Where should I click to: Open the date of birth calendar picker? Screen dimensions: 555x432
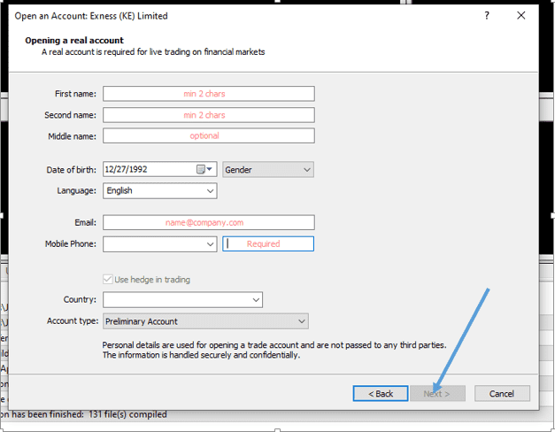(x=204, y=169)
